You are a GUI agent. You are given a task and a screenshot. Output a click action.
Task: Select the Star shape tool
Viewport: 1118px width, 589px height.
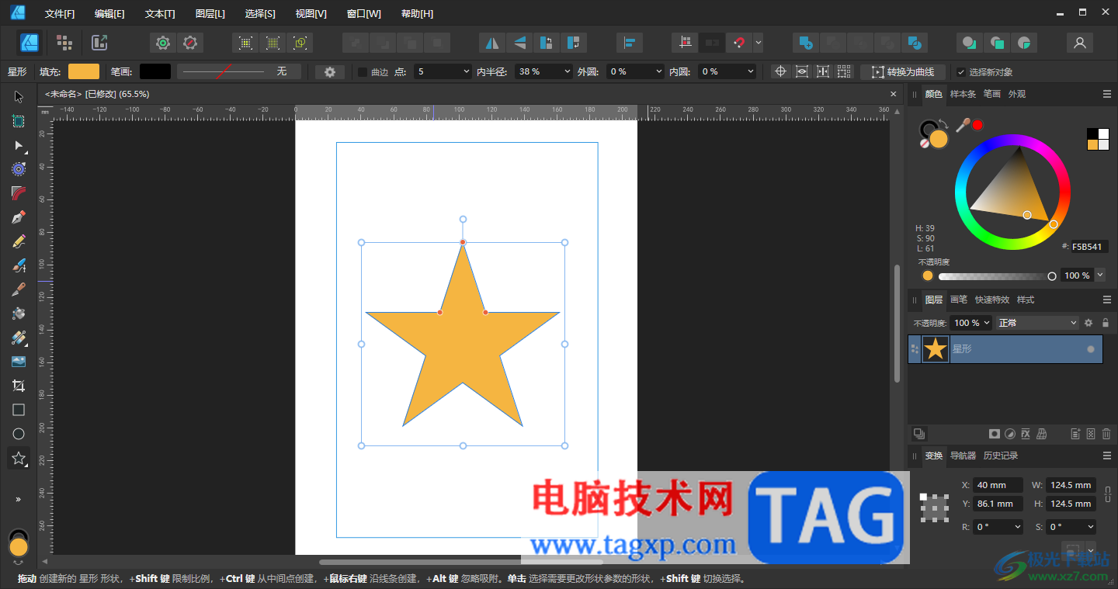click(x=19, y=458)
